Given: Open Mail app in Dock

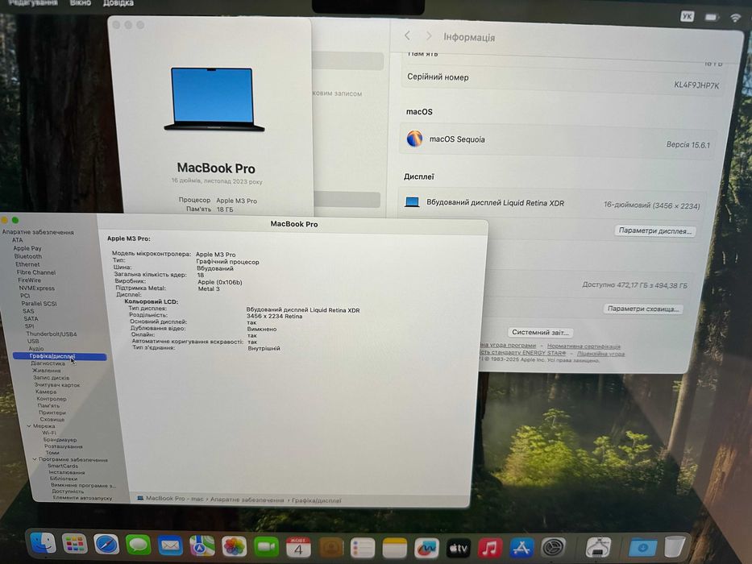Looking at the screenshot, I should (170, 545).
